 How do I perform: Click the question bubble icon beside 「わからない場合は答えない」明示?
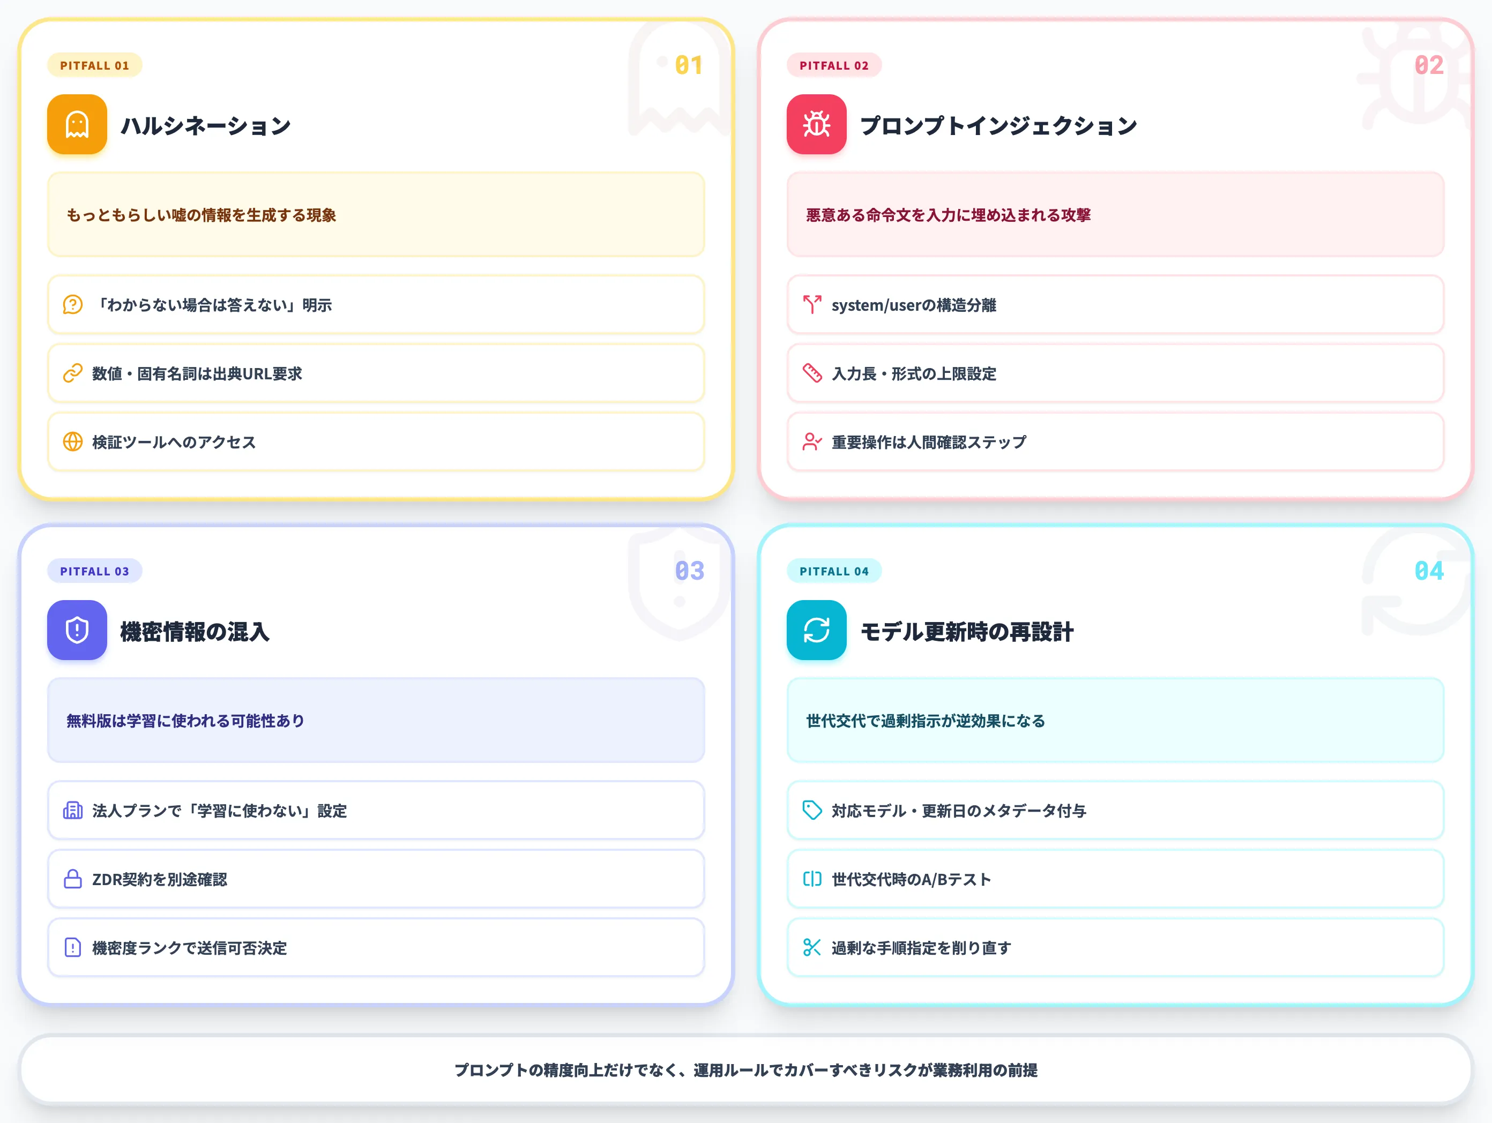click(x=73, y=305)
